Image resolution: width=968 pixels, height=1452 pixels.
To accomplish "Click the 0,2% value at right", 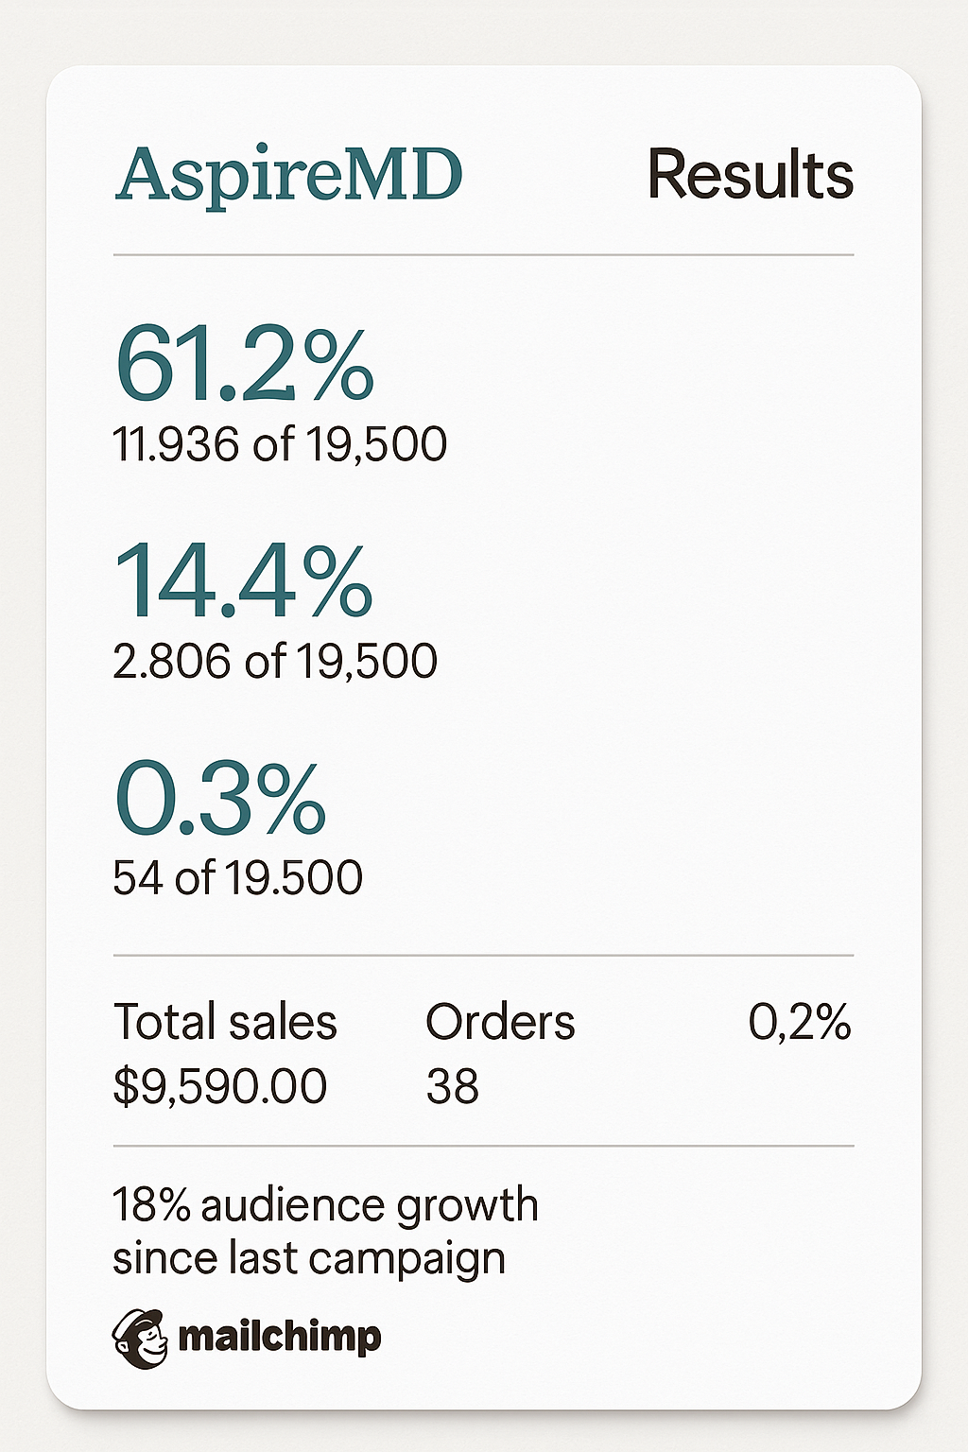I will pos(800,1022).
